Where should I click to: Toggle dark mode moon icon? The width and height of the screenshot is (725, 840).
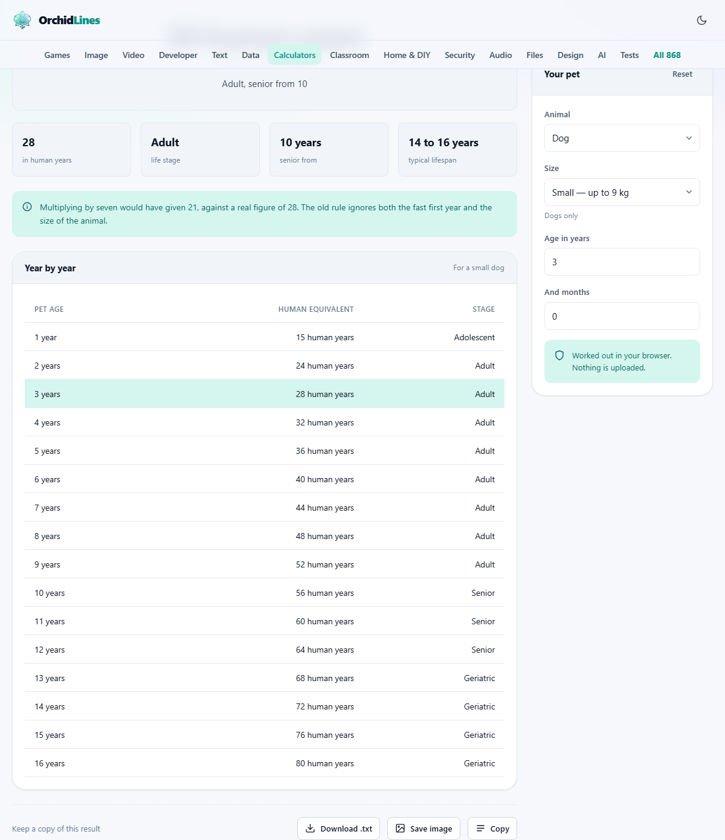pyautogui.click(x=701, y=20)
